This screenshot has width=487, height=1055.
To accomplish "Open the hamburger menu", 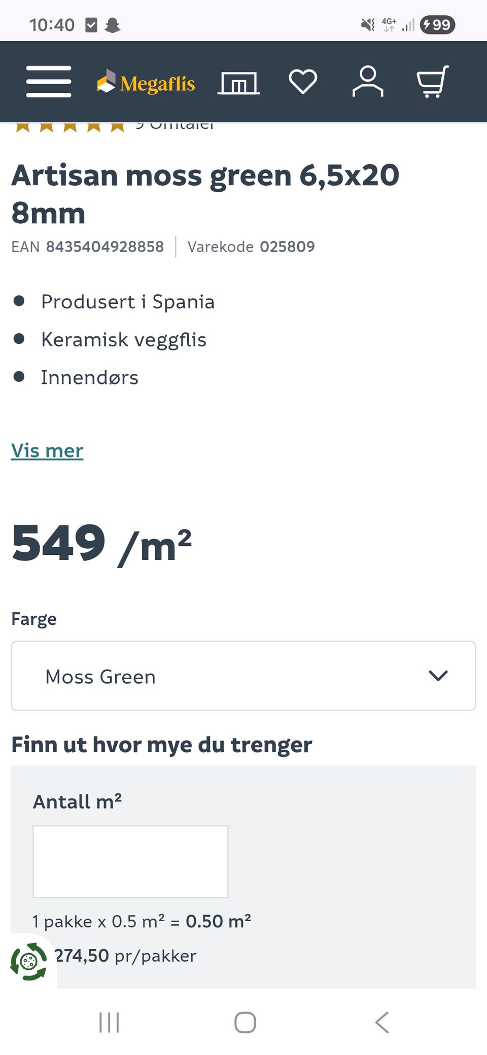I will (x=49, y=81).
